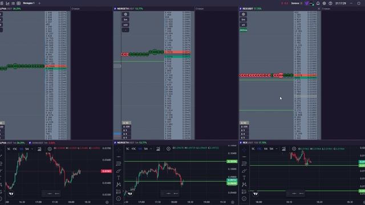The image size is (365, 205).
Task: Toggle 15C timeframe on the ALPHA chart
Action: [x=15, y=149]
